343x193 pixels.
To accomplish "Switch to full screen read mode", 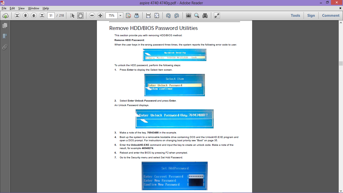I will pos(217,16).
